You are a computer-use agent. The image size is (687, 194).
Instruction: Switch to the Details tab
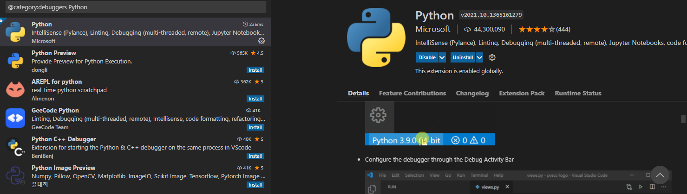point(358,93)
